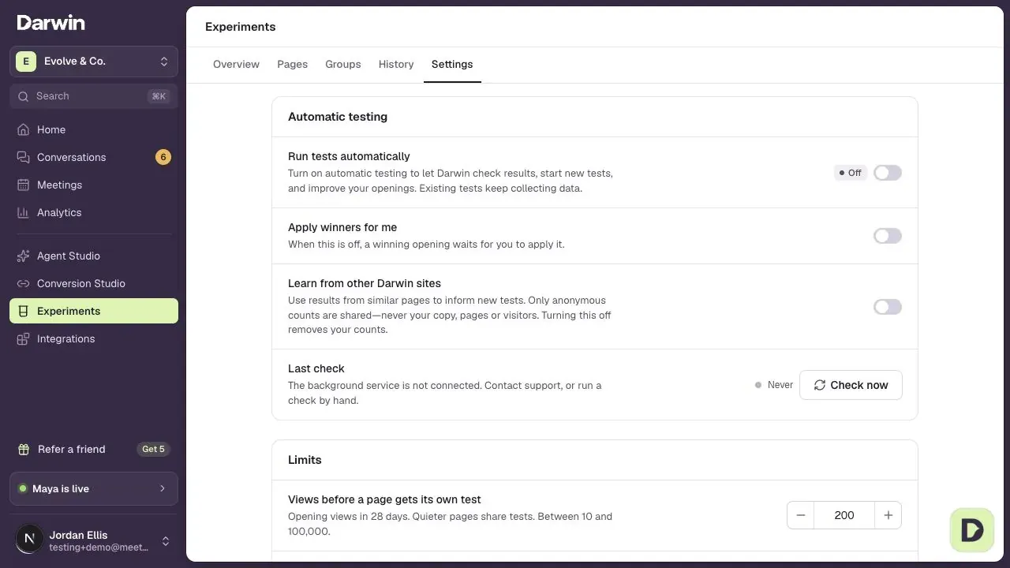Click the Get 5 referral badge
The height and width of the screenshot is (568, 1010).
tap(153, 449)
